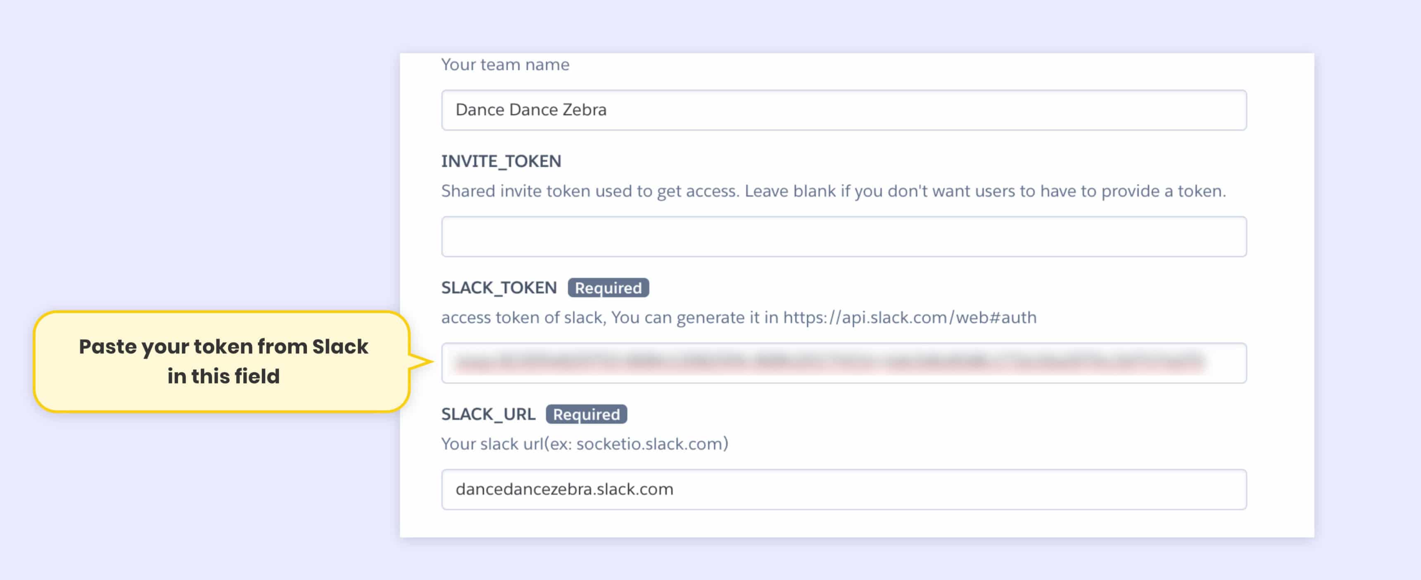The height and width of the screenshot is (580, 1421).
Task: Click 'in this field' line in yellow callout
Action: [223, 376]
